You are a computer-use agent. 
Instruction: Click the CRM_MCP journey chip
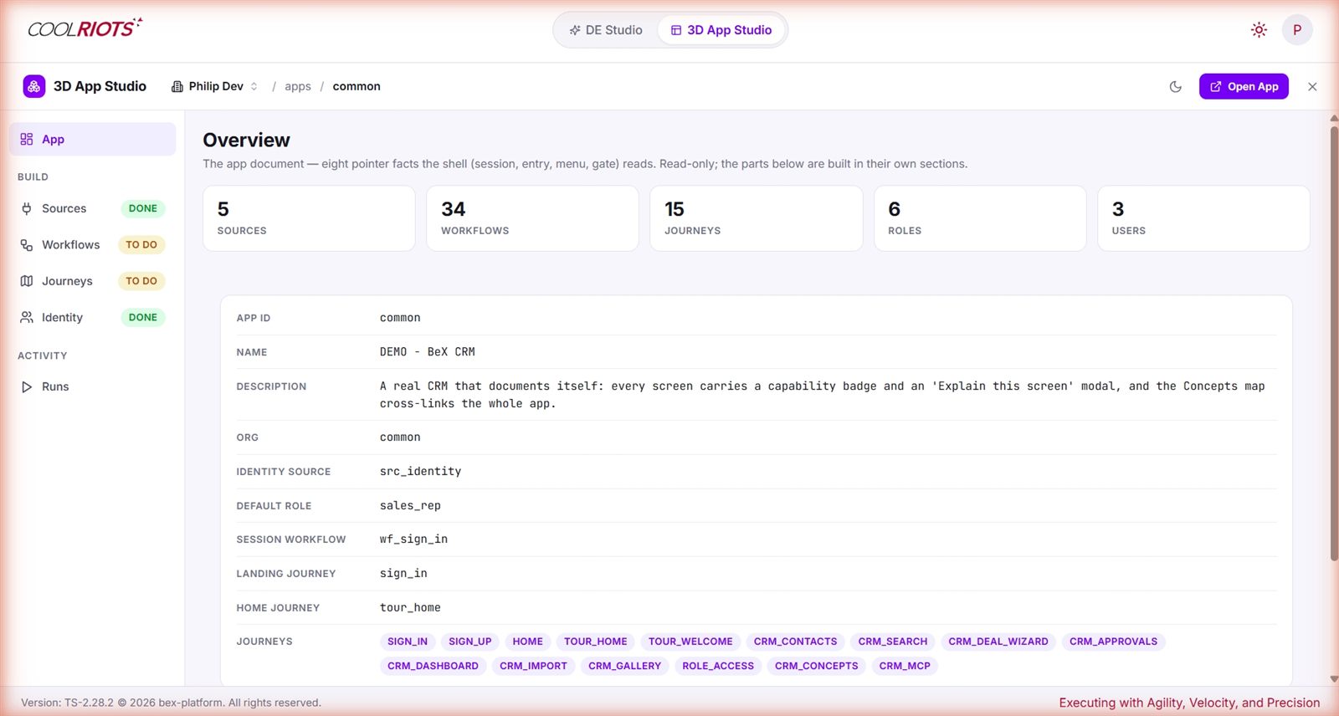click(x=905, y=666)
